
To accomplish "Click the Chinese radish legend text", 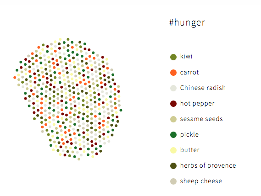I will [203, 88].
